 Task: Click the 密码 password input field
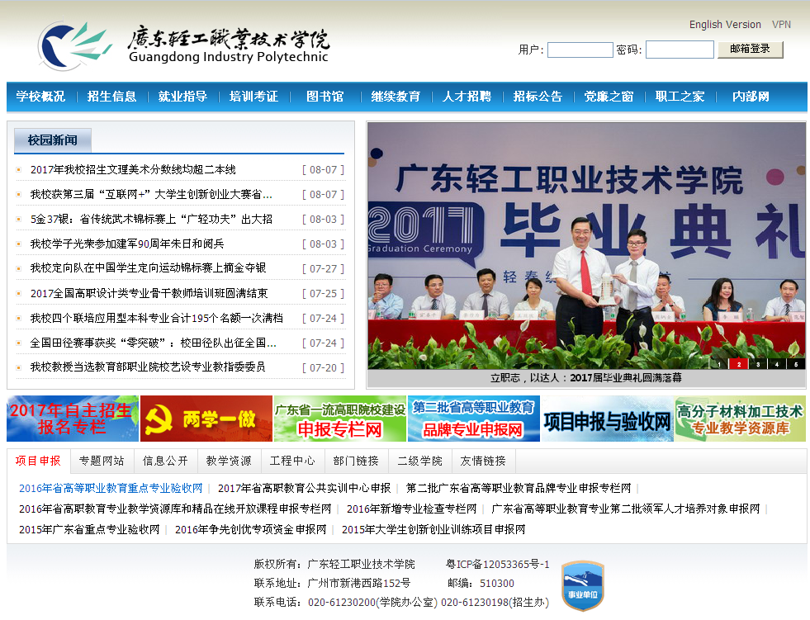point(679,50)
